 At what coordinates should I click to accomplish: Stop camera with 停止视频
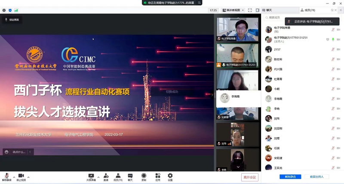(21, 177)
